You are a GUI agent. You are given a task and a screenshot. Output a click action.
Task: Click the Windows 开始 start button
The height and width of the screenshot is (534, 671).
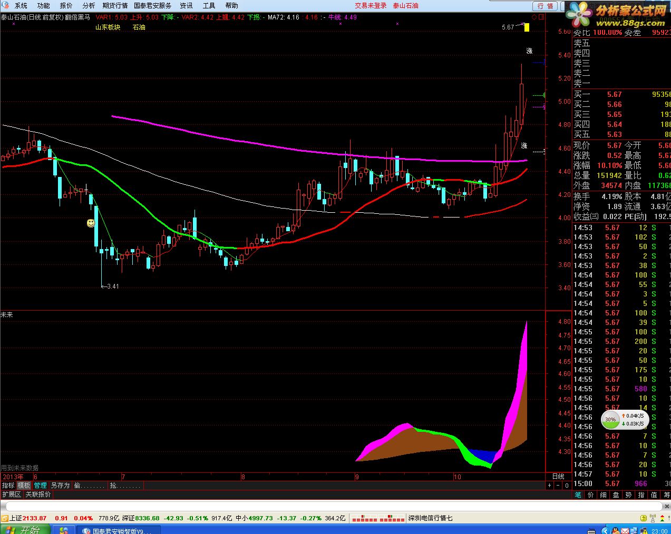coord(25,529)
